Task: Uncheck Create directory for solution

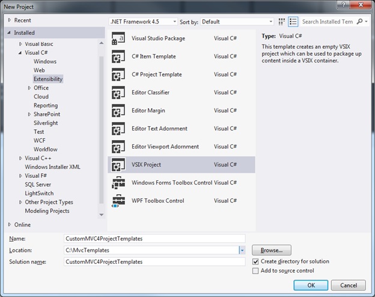Action: pos(256,262)
